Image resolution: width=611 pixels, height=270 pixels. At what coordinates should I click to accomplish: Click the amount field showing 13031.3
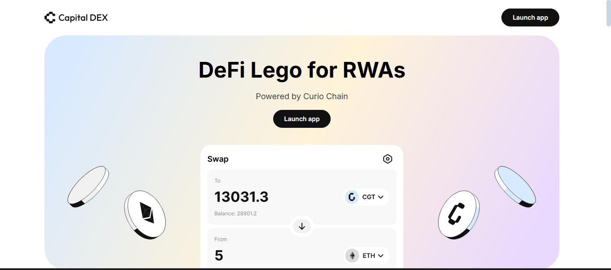pos(242,197)
